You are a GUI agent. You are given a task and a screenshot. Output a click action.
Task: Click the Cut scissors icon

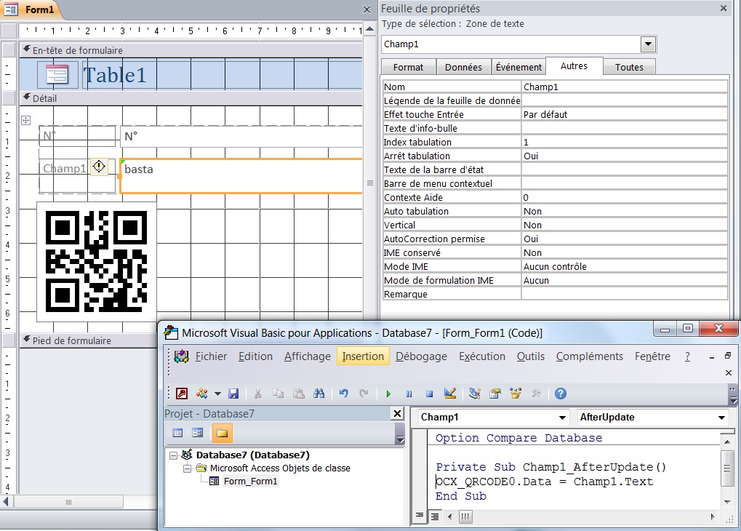click(x=257, y=394)
